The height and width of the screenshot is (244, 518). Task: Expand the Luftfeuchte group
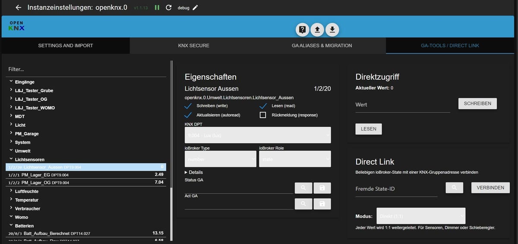11,191
